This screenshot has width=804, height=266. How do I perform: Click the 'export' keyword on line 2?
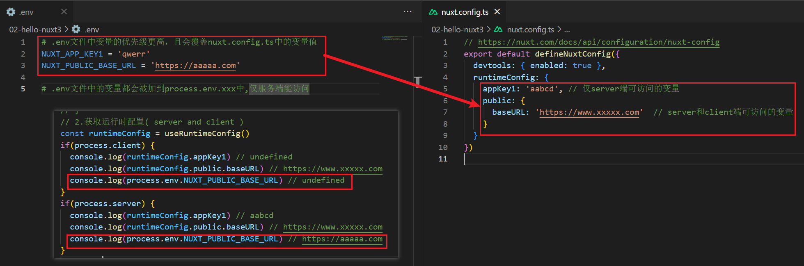click(478, 54)
